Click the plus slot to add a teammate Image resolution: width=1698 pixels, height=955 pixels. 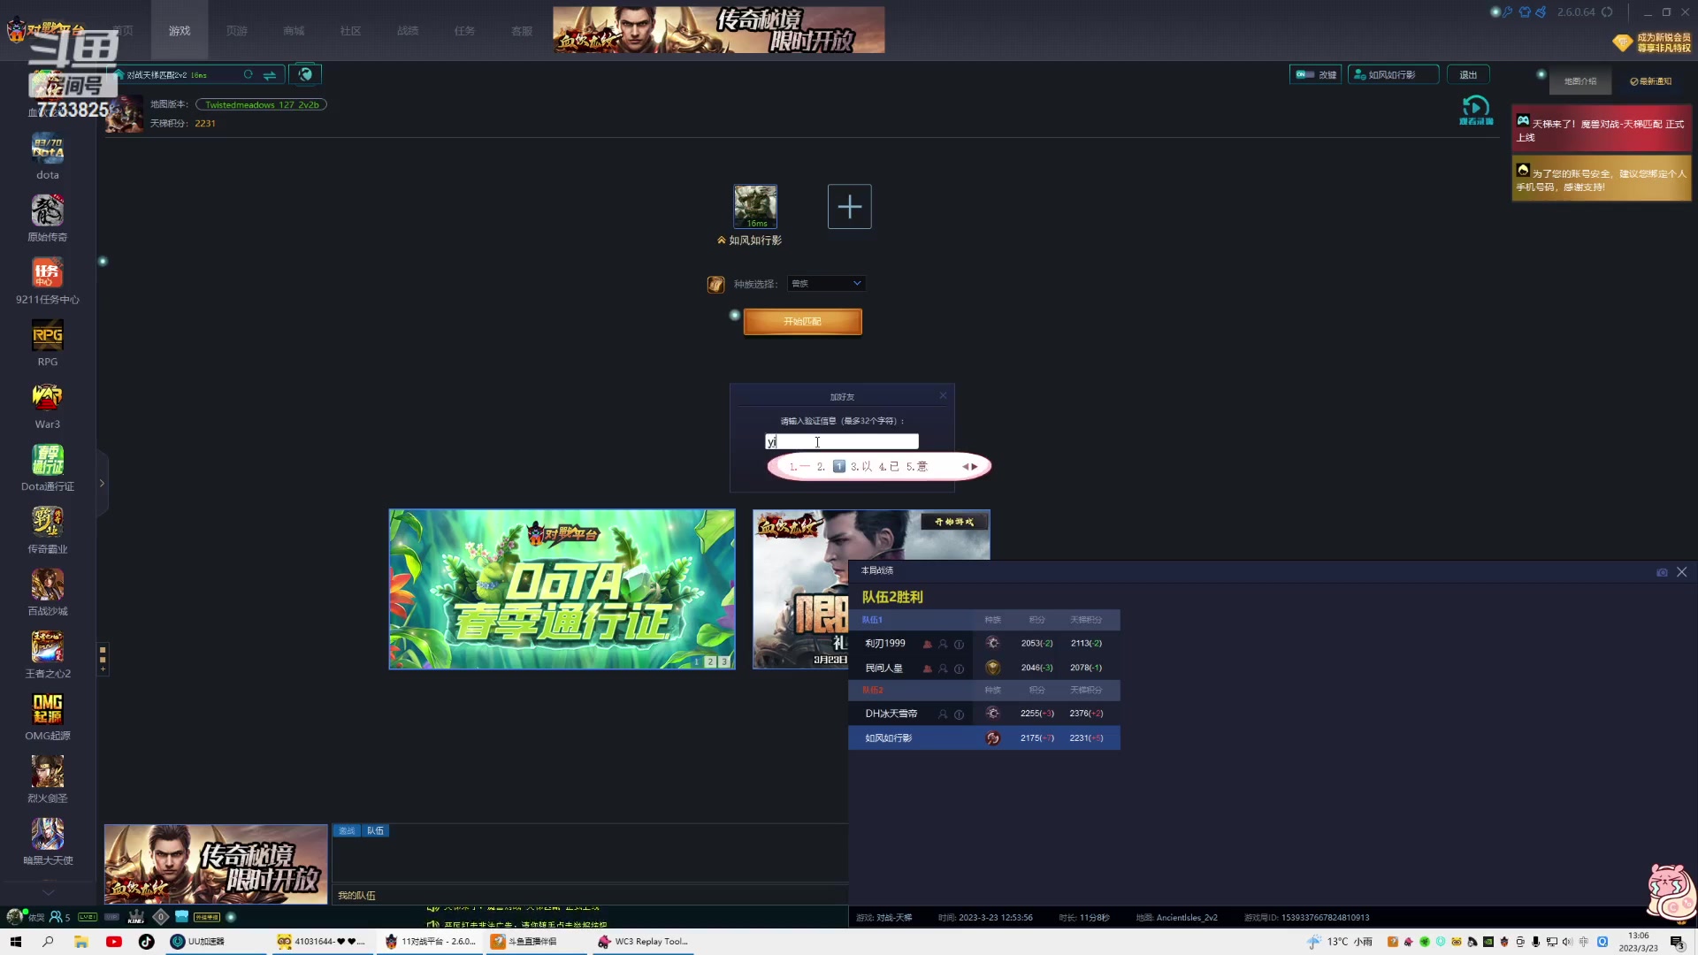click(x=849, y=206)
